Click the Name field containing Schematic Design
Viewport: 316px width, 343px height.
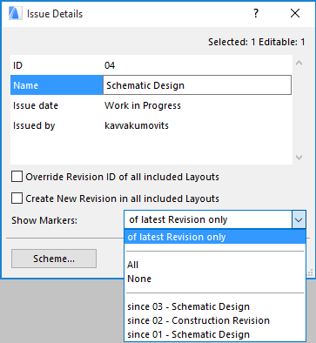coord(197,85)
